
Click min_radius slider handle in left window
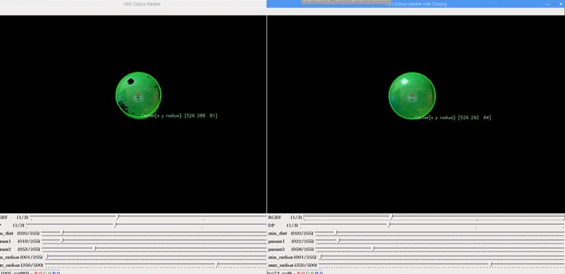click(47, 256)
